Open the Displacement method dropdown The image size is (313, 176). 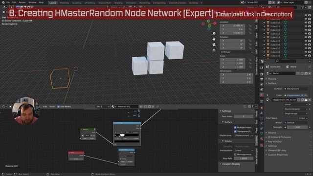click(x=244, y=135)
